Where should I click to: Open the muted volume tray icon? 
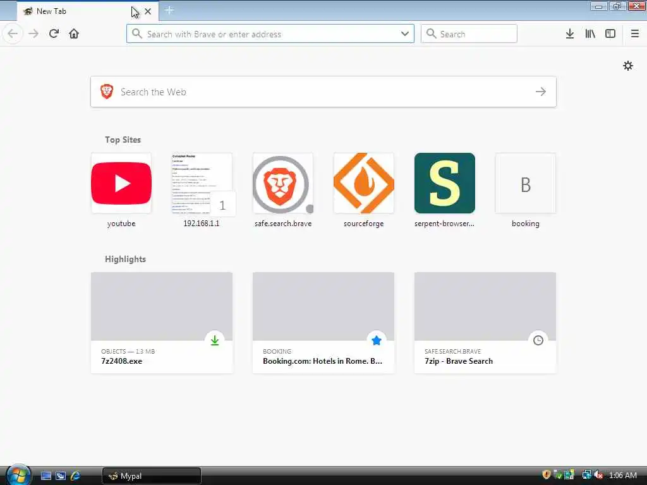pyautogui.click(x=598, y=475)
